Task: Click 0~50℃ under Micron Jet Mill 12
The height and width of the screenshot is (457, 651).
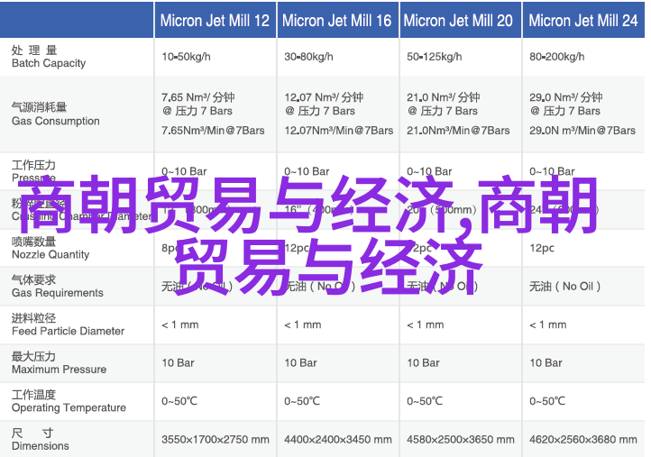Action: 179,401
